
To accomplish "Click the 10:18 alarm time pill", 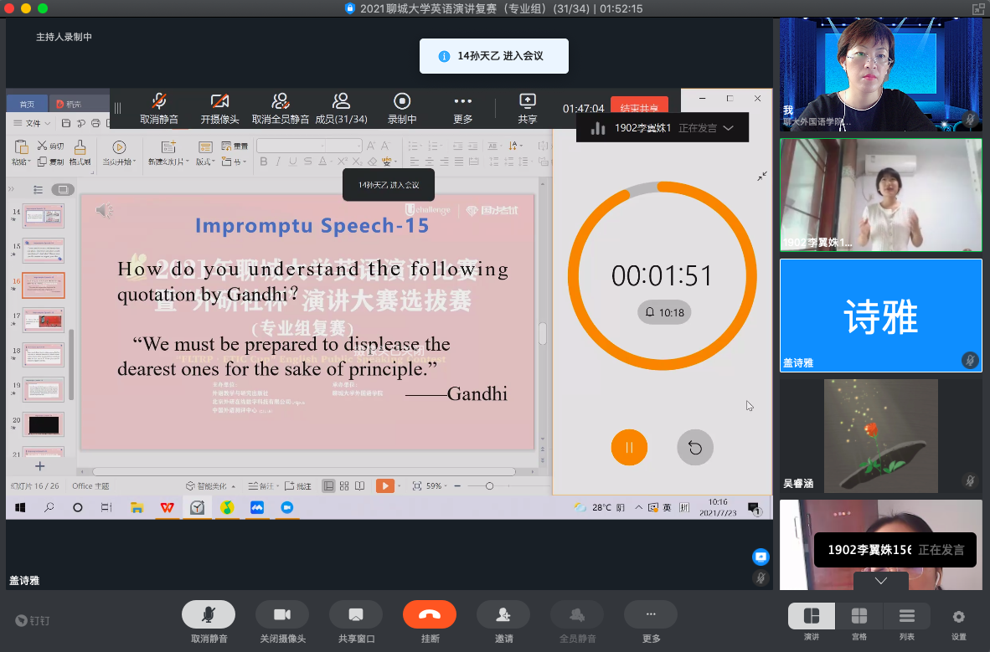I will point(663,312).
